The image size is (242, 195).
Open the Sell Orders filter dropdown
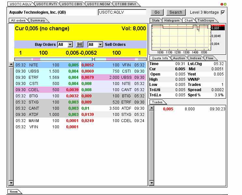(100, 45)
